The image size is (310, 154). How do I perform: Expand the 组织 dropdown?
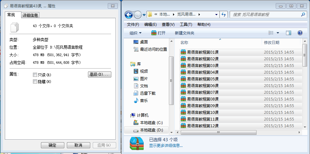tap(135, 33)
